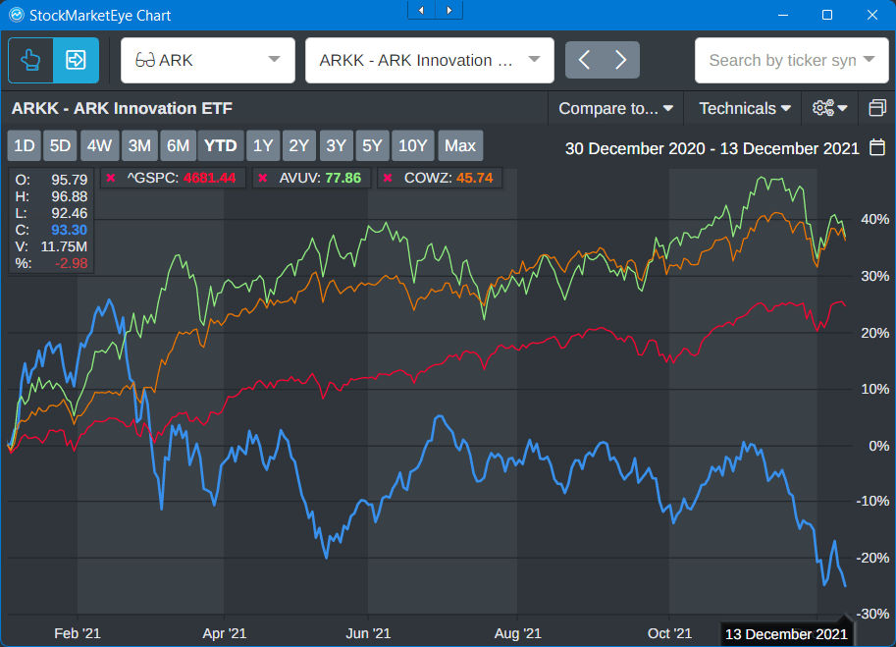
Task: Go to next symbol with right arrow
Action: coord(620,61)
